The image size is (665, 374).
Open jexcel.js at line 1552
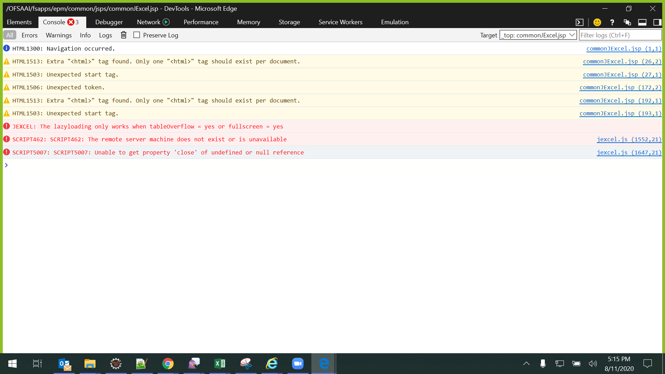coord(629,139)
